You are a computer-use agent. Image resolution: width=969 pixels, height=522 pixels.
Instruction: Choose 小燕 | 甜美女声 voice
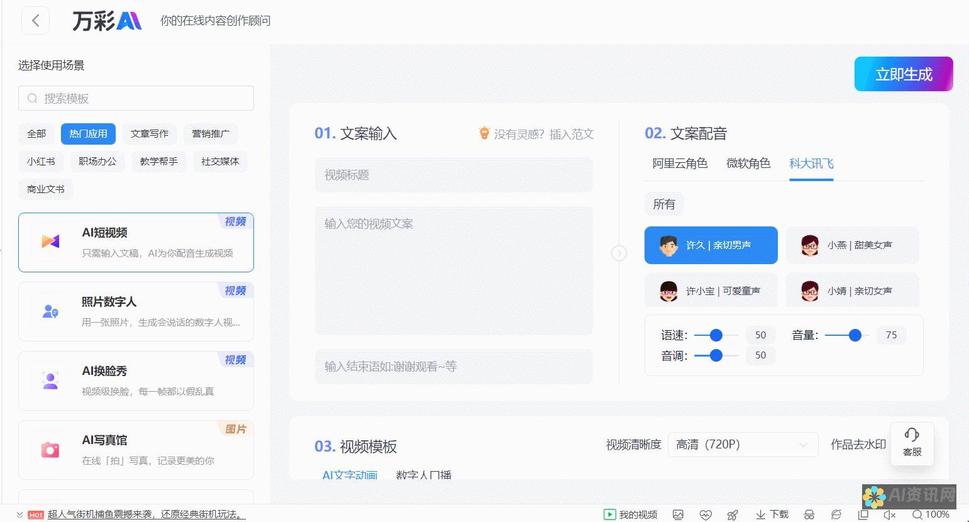853,245
